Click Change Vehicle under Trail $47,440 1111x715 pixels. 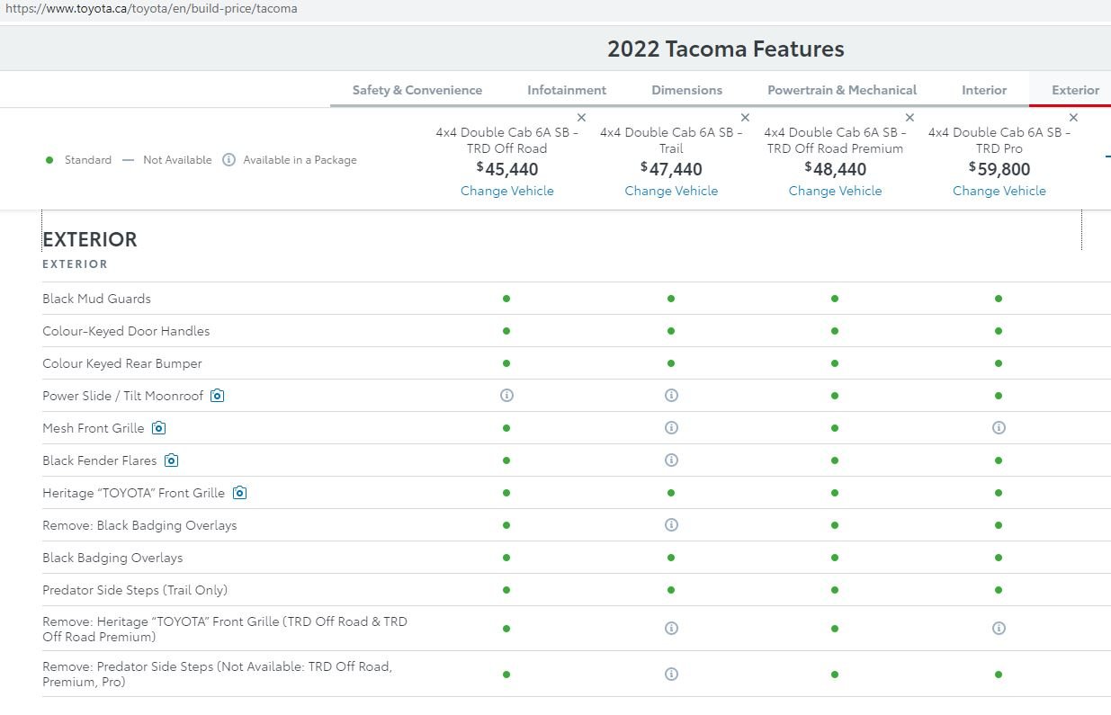click(x=671, y=191)
